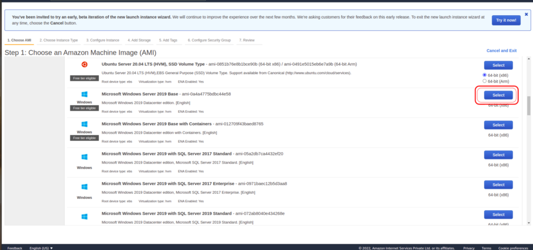Click the Cancel and Exit link
The image size is (533, 250).
(502, 51)
